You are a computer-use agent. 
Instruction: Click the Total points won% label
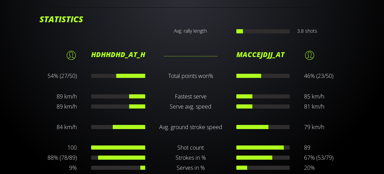[191, 76]
